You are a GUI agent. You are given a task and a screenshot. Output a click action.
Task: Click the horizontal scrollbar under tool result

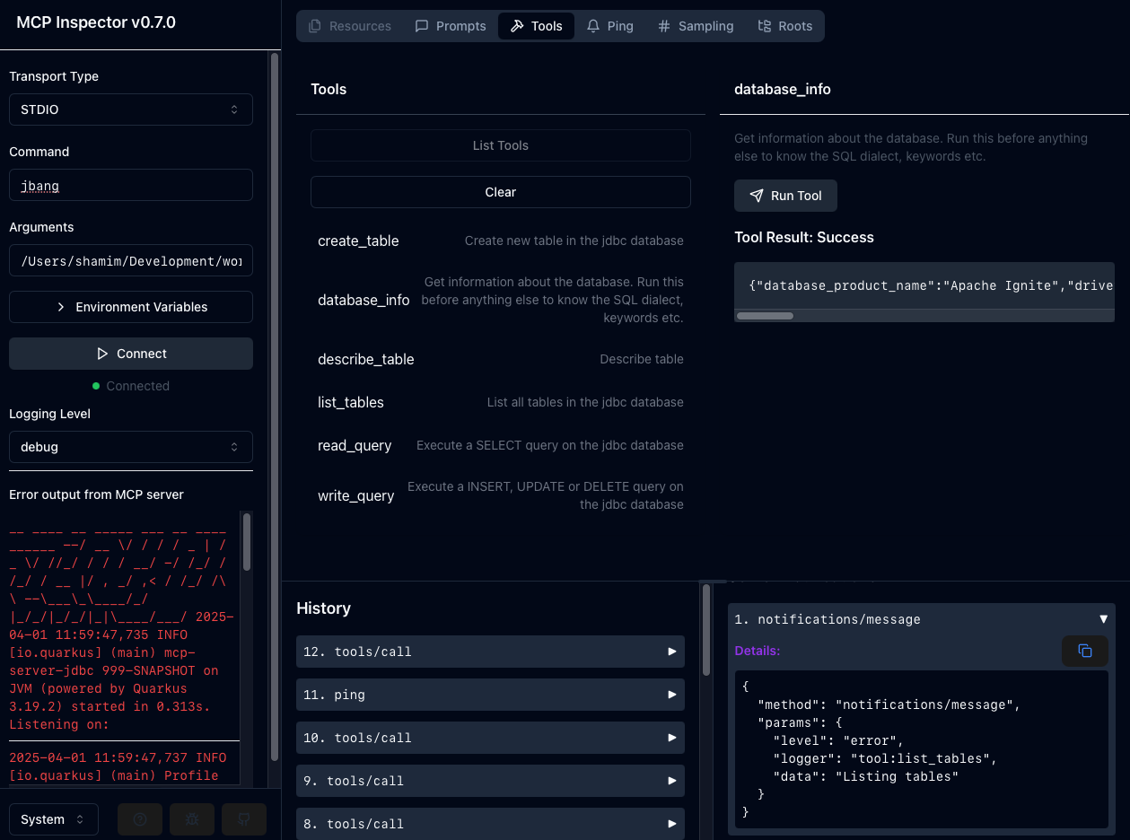point(765,316)
